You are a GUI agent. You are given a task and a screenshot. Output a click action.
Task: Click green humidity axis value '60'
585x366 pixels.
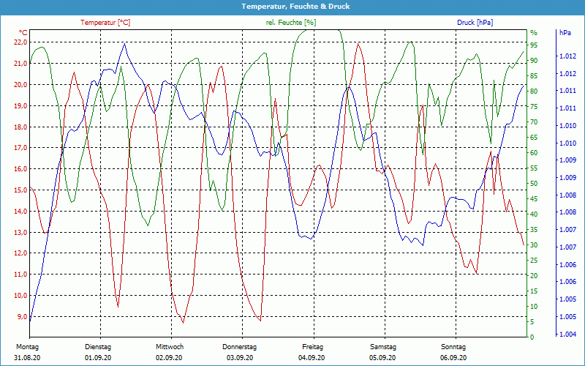point(534,153)
